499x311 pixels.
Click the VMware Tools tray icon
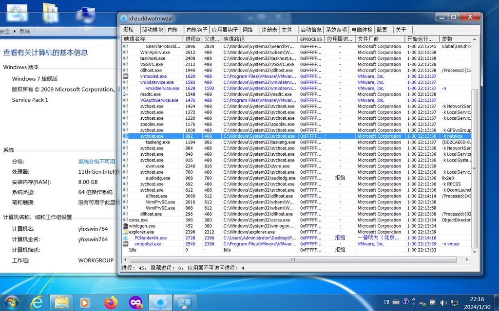point(433,302)
